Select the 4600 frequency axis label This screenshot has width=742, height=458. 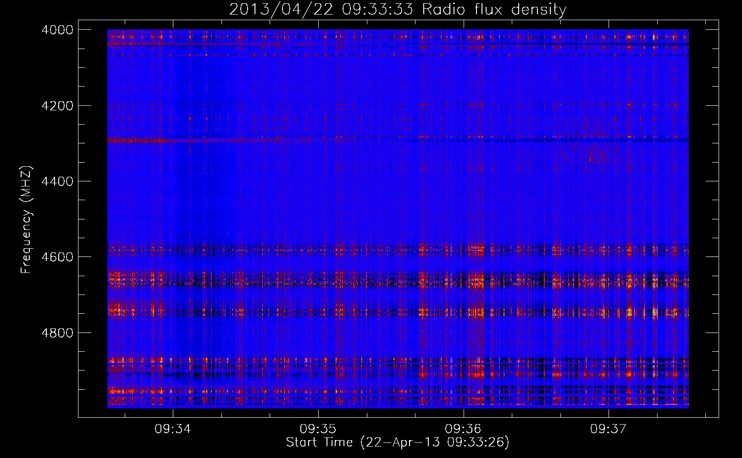(57, 257)
